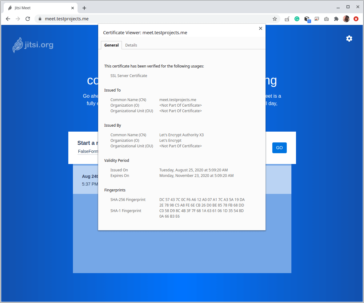Switch to the Details certificate tab
This screenshot has height=303, width=364.
coord(131,45)
